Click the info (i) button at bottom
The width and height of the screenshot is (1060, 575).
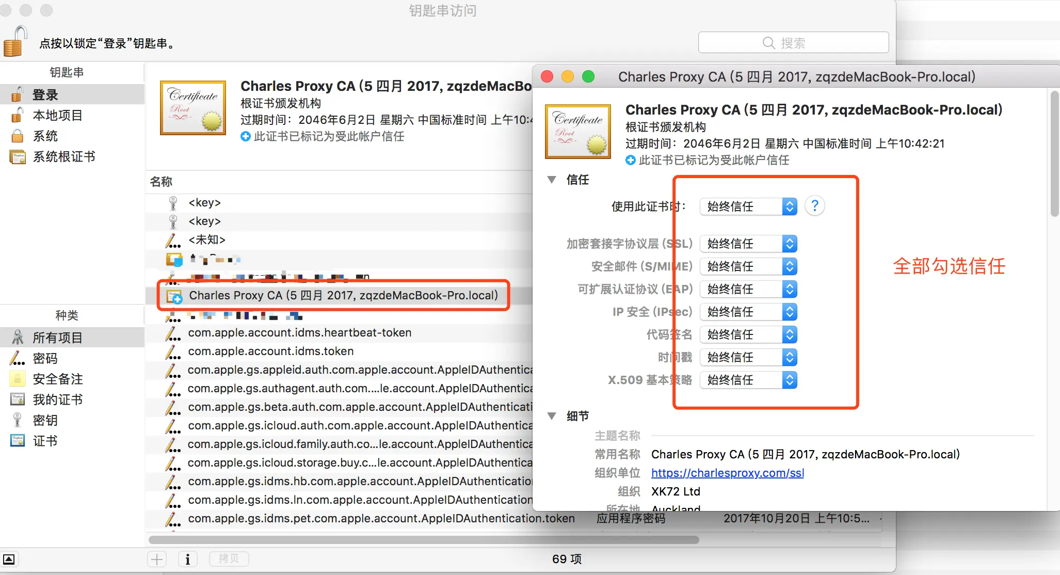(188, 559)
